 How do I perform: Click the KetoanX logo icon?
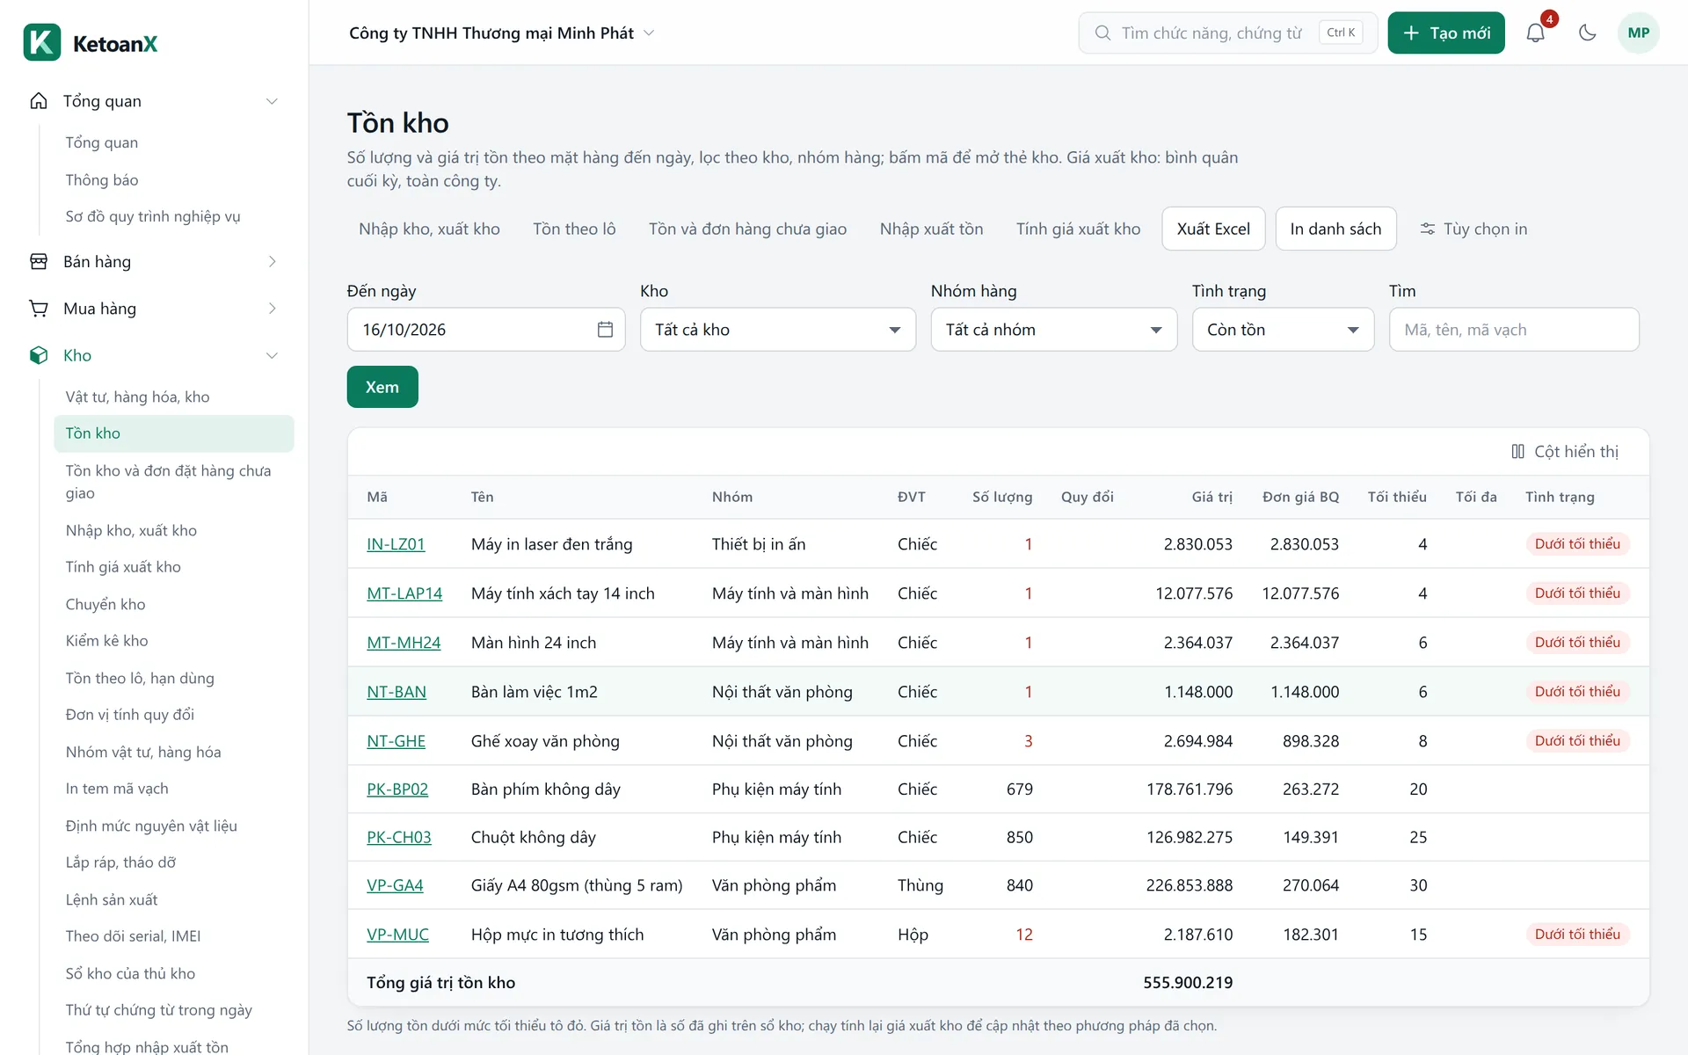click(42, 42)
